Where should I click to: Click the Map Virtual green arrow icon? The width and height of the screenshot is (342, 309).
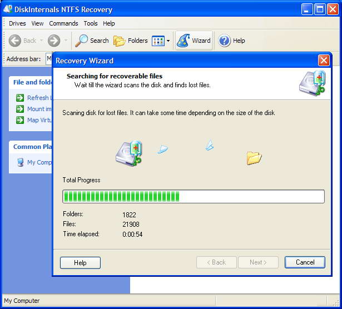pos(20,120)
